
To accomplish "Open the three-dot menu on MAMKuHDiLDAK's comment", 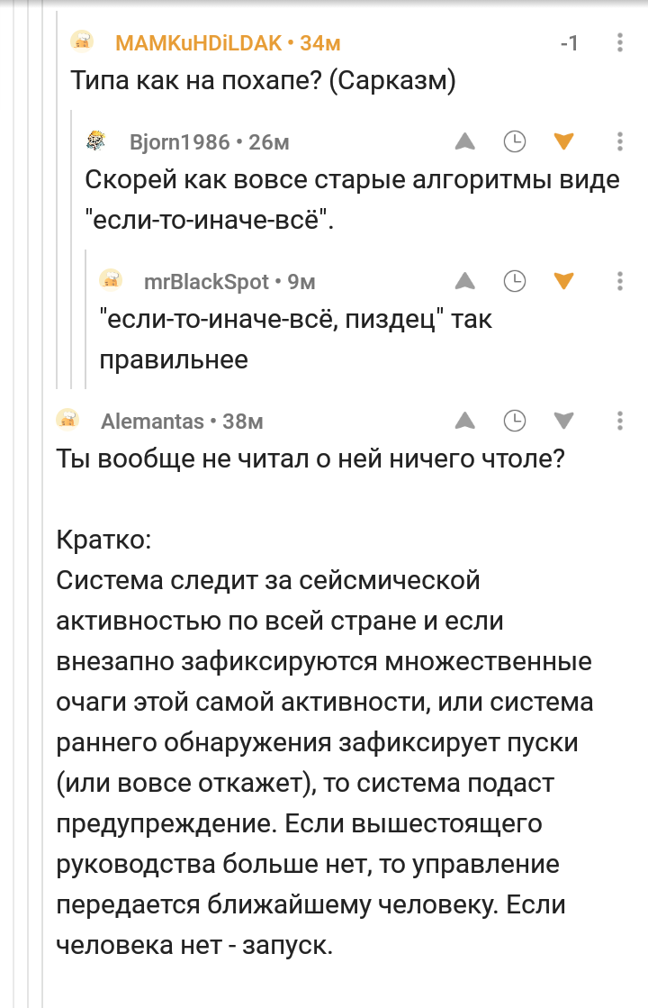I will (x=620, y=42).
